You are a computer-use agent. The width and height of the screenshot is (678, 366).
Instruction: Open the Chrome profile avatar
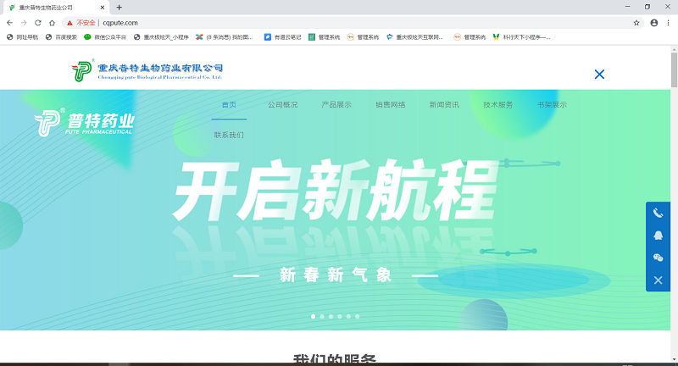click(x=653, y=23)
